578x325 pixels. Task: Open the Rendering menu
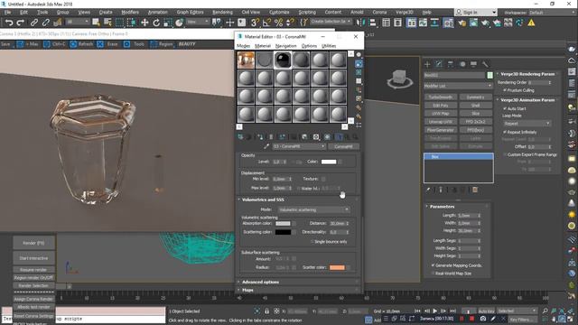click(x=222, y=12)
